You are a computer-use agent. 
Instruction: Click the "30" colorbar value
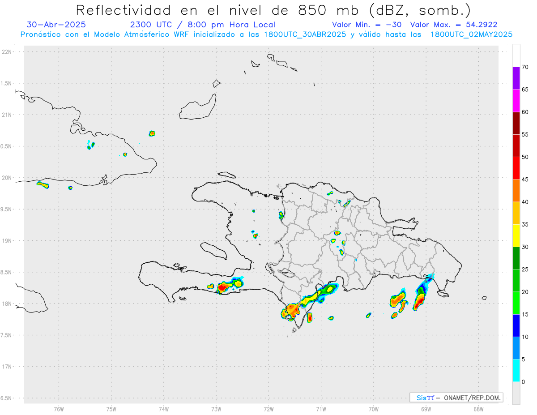pos(525,247)
